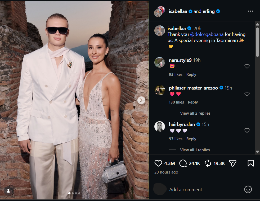Open the @dolcegabbana mention link

pos(207,34)
